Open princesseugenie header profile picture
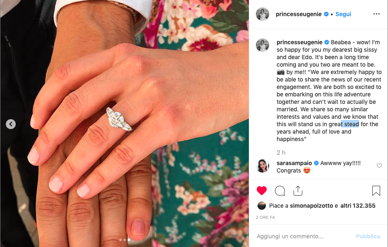Image resolution: width=388 pixels, height=247 pixels. pyautogui.click(x=262, y=14)
